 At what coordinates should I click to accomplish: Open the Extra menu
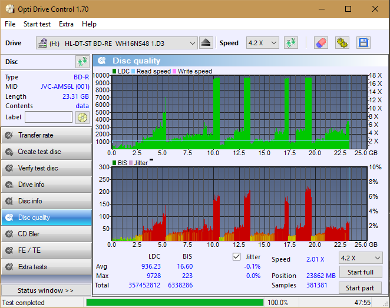click(x=66, y=24)
